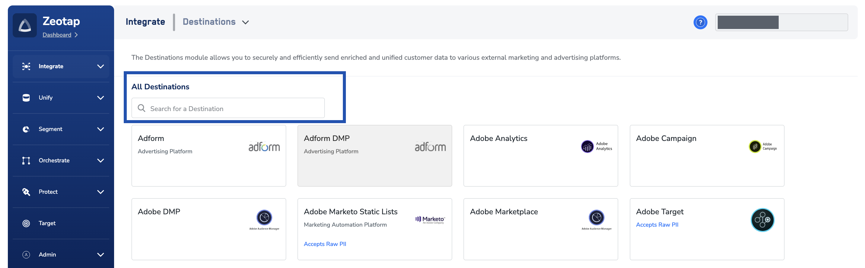The width and height of the screenshot is (865, 268).
Task: Click the Target bullseye icon
Action: pyautogui.click(x=26, y=223)
